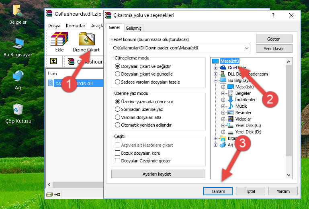The image size is (309, 209).
Task: Click the tree scrollbar down arrow
Action: tap(289, 175)
